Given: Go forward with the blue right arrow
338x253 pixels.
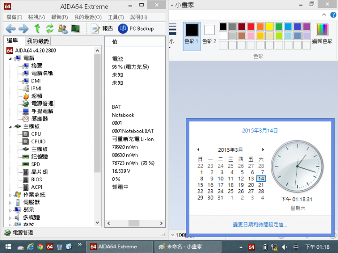Looking at the screenshot, I should click(x=23, y=29).
